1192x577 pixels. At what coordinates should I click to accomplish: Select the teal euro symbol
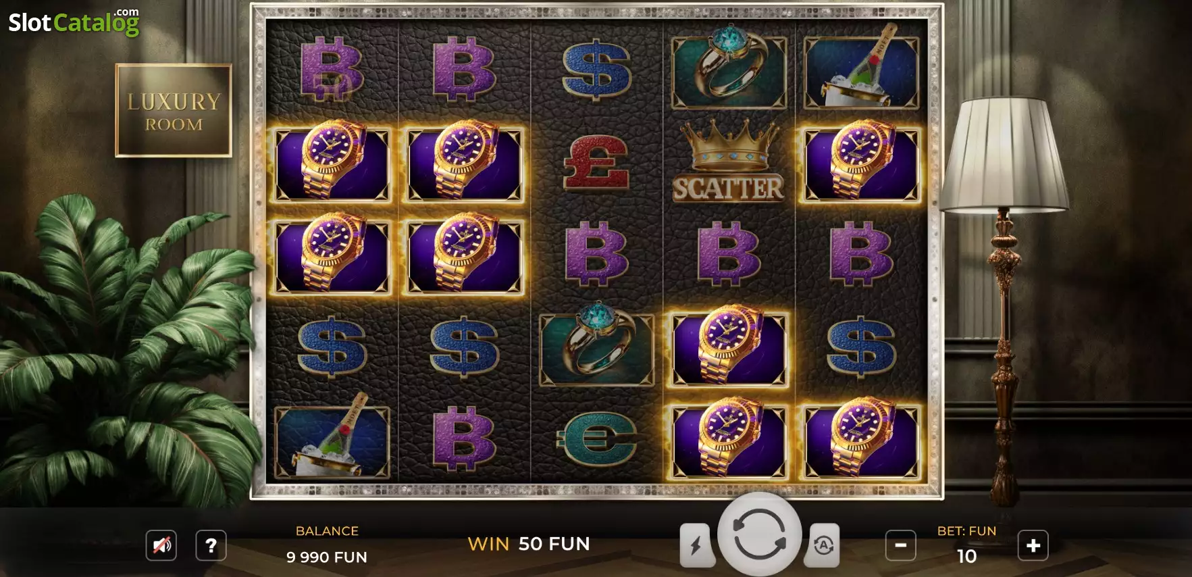597,439
